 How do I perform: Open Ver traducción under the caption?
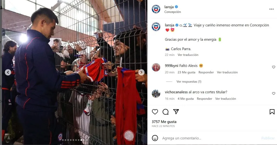point(188,55)
